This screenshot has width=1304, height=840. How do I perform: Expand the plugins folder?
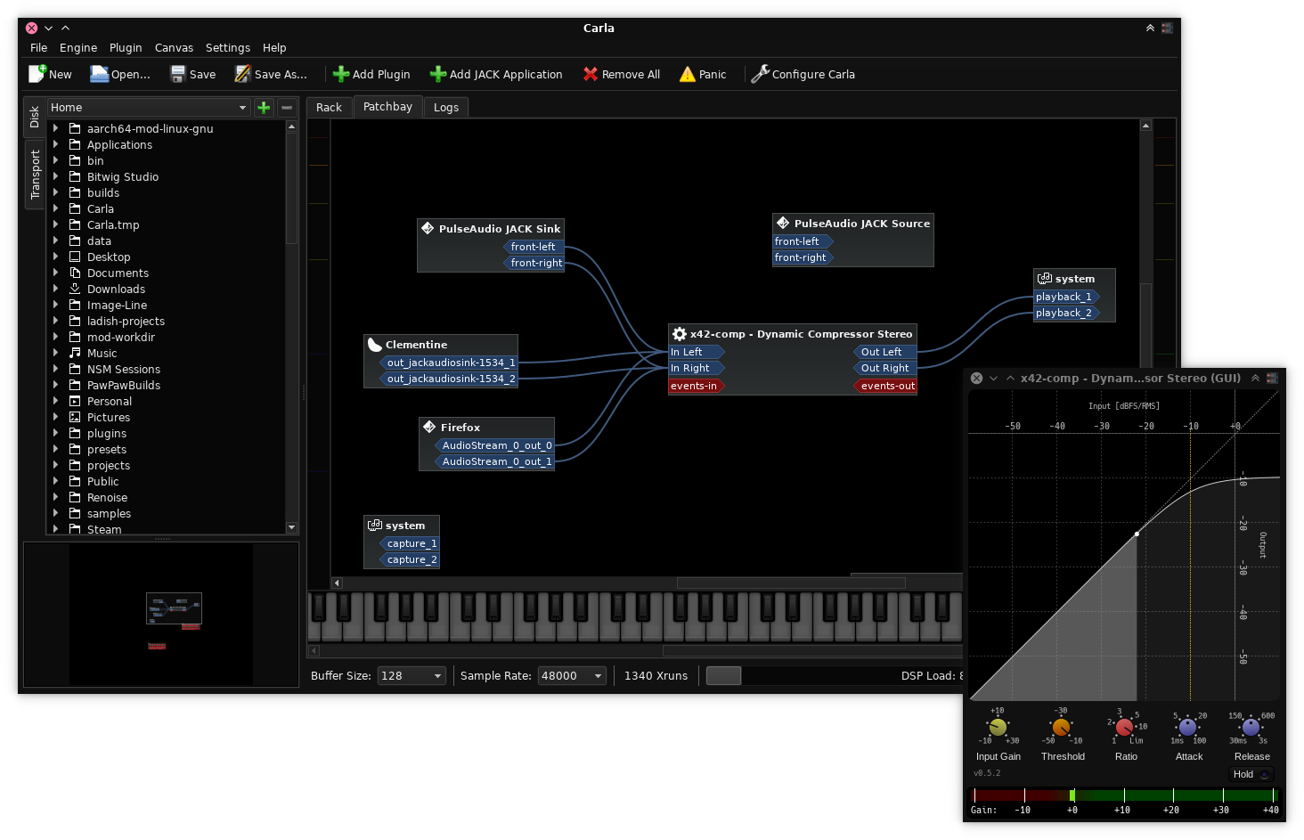point(56,433)
